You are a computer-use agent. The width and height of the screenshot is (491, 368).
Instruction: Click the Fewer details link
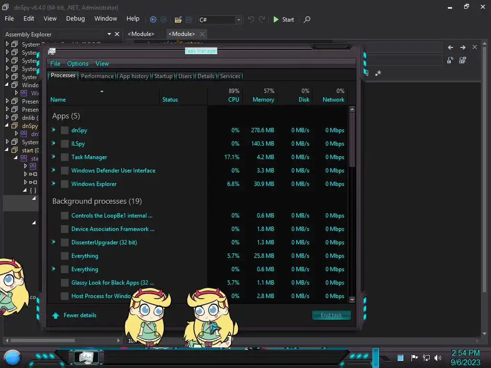tap(80, 315)
